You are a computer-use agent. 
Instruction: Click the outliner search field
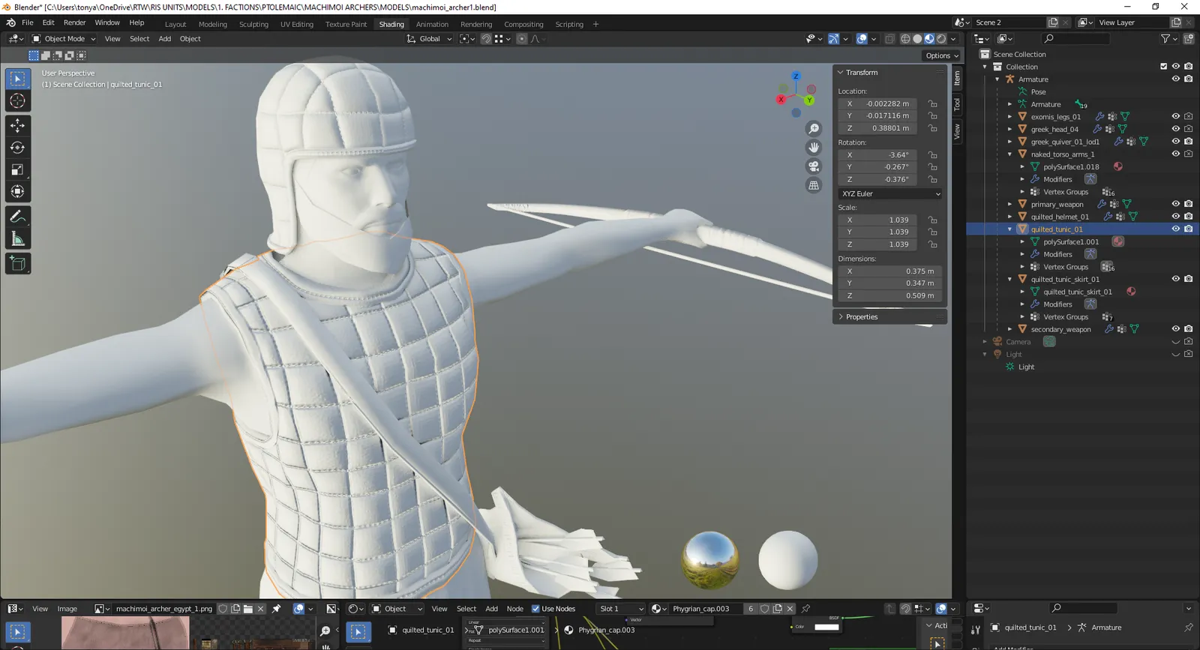coord(1076,39)
